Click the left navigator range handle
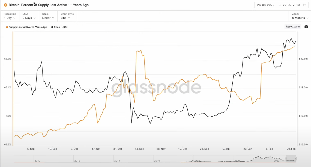311x167 pixels. coord(286,159)
